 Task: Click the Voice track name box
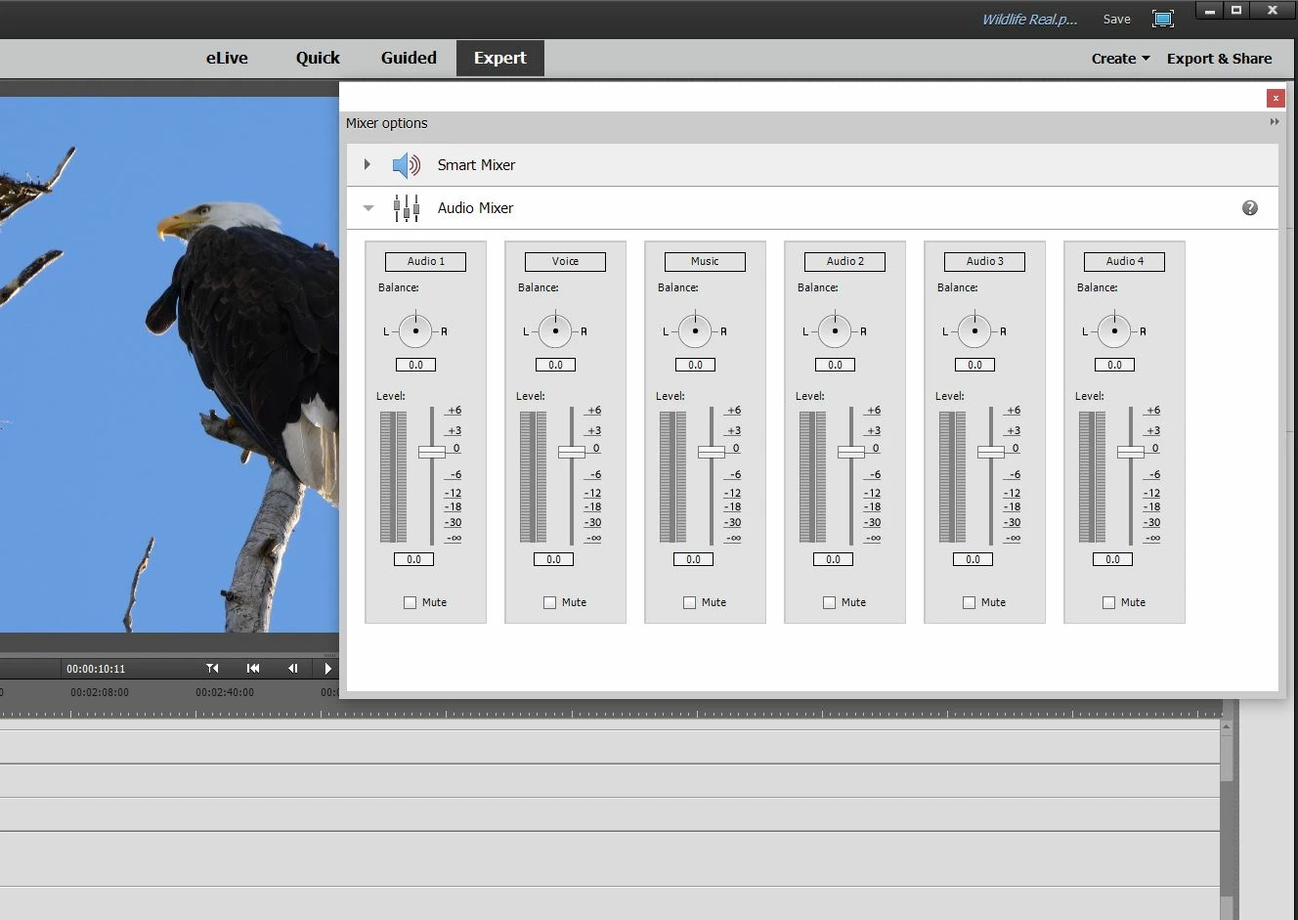pos(565,261)
